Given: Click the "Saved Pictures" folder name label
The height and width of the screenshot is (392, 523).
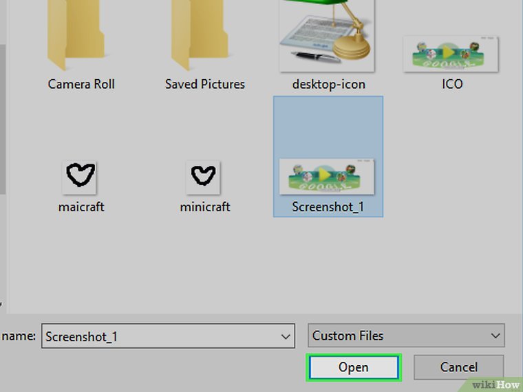Looking at the screenshot, I should [204, 85].
